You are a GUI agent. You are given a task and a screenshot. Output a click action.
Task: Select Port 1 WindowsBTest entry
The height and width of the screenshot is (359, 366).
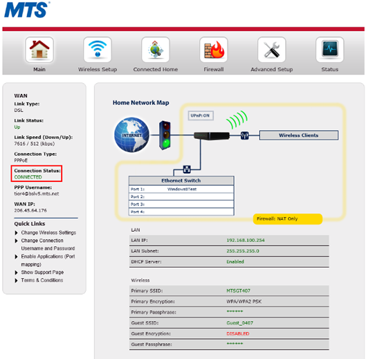[181, 190]
